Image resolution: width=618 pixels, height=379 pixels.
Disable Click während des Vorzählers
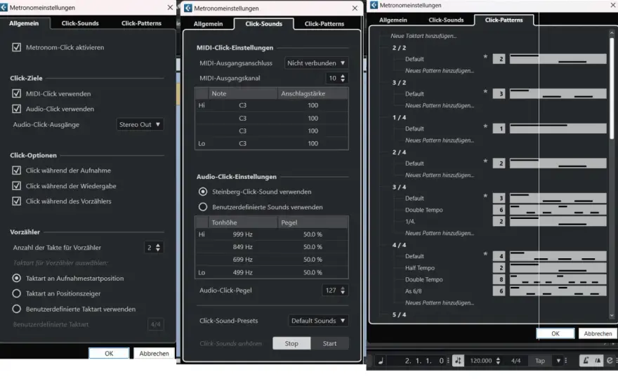pos(17,201)
